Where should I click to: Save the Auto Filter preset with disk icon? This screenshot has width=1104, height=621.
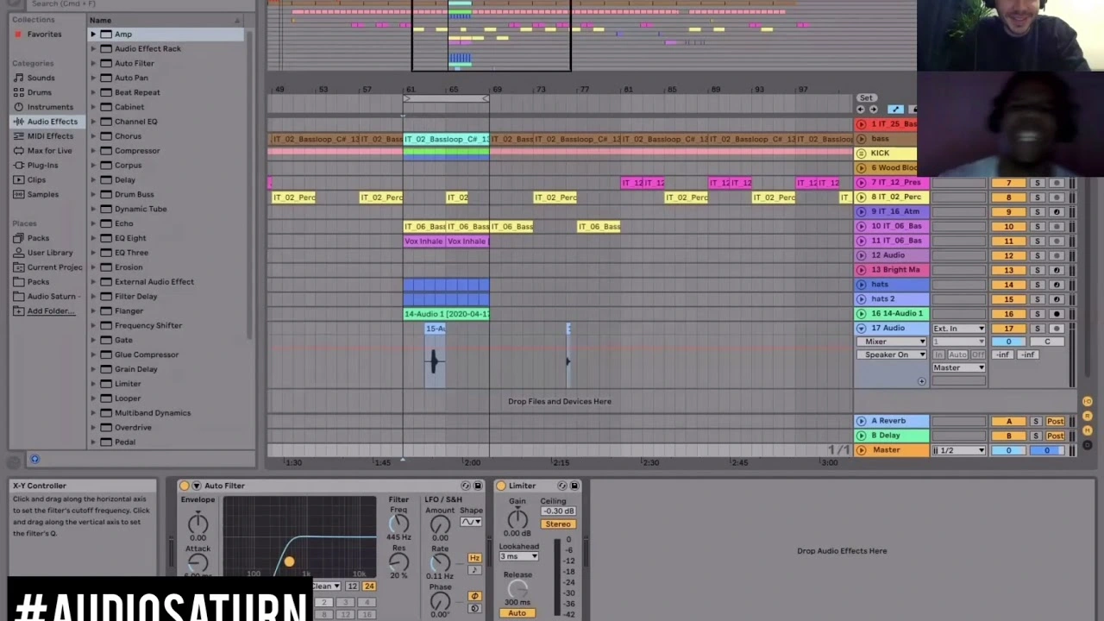(x=478, y=486)
